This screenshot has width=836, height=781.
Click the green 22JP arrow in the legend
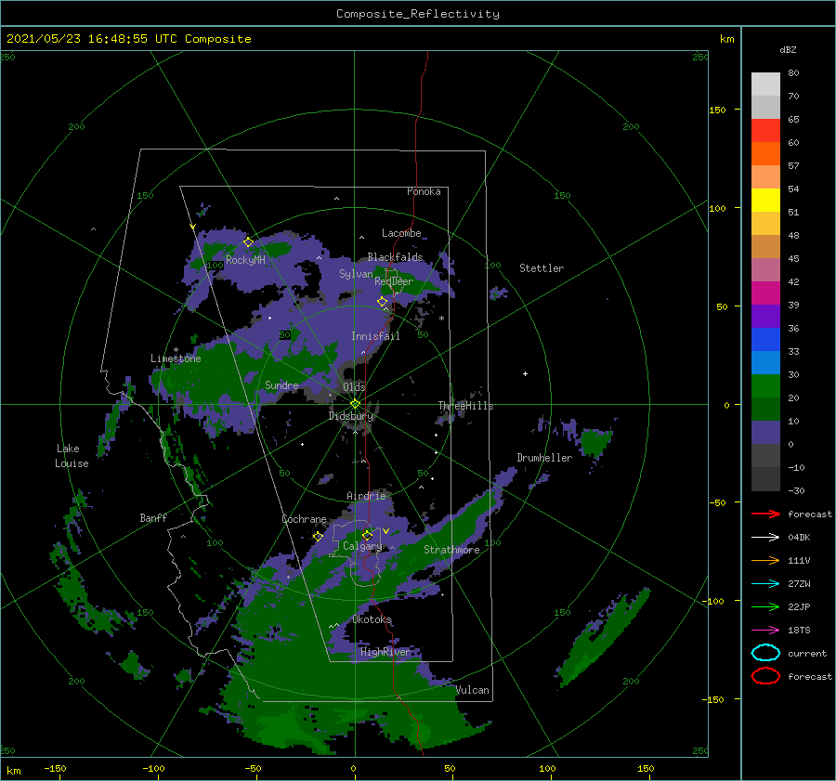765,606
